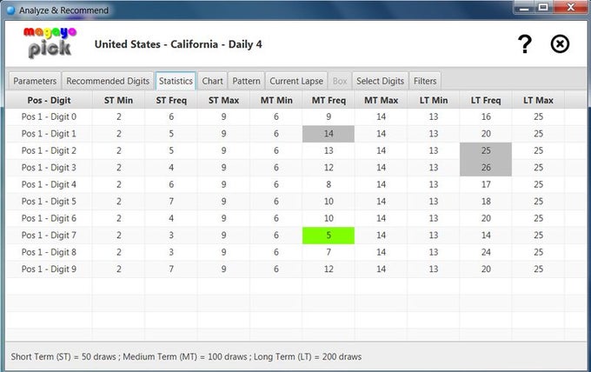The width and height of the screenshot is (591, 372).
Task: Select row 'Pos 1 - Digit 4'
Action: [x=295, y=184]
